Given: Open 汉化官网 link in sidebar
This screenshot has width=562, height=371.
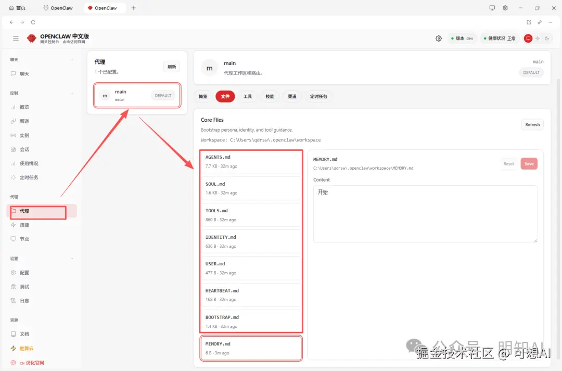Looking at the screenshot, I should [x=42, y=363].
